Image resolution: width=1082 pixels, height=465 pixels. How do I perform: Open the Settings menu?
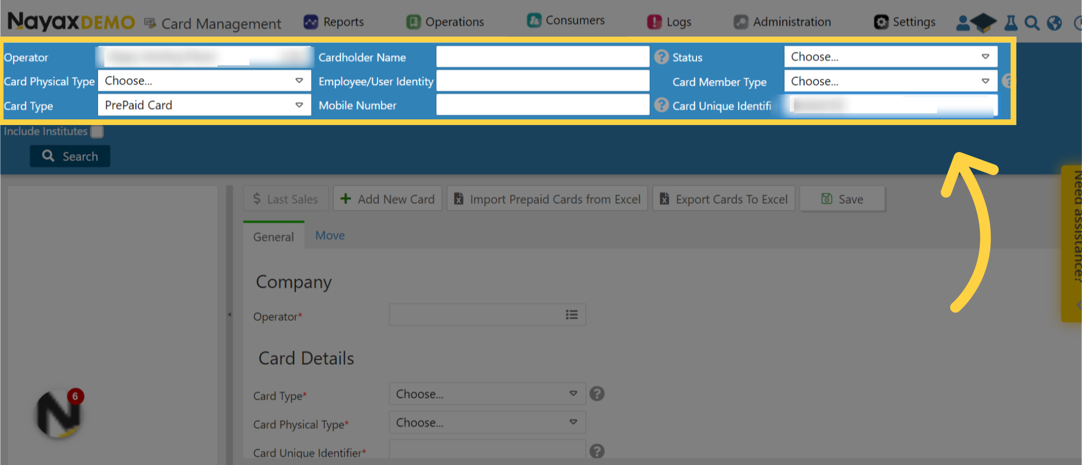coord(904,22)
